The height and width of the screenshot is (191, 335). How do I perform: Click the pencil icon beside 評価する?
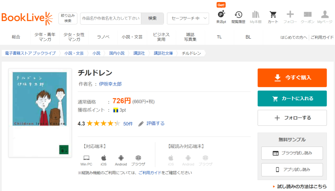(x=141, y=124)
